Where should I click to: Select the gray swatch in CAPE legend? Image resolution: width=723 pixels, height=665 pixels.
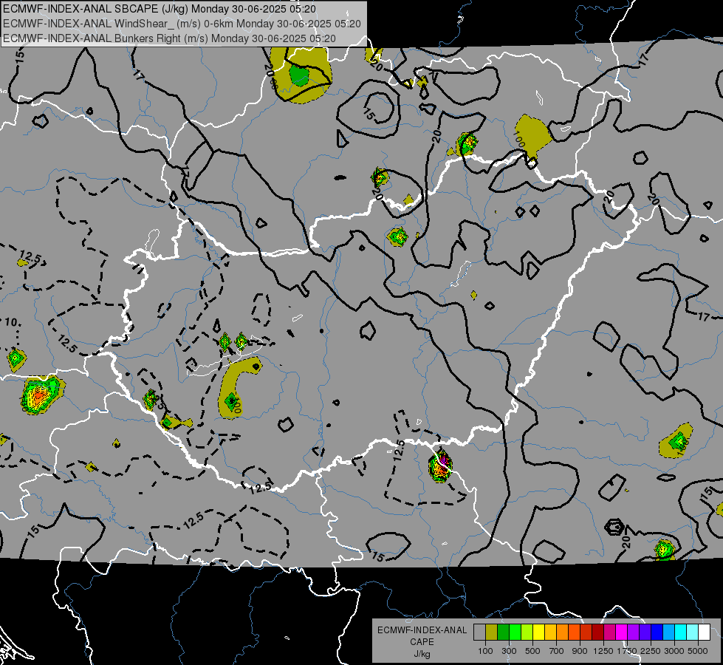(479, 632)
